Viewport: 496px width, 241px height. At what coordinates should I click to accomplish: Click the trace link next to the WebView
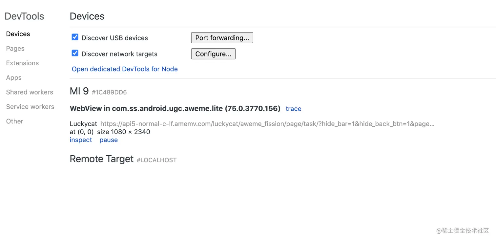click(x=293, y=109)
